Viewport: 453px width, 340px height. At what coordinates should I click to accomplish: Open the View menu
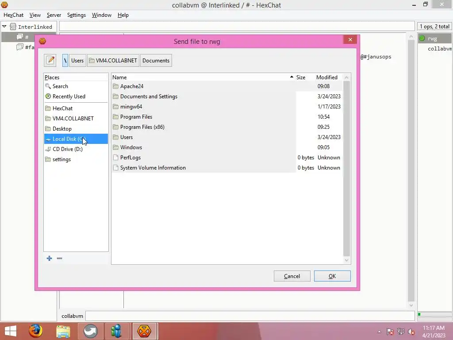point(35,15)
